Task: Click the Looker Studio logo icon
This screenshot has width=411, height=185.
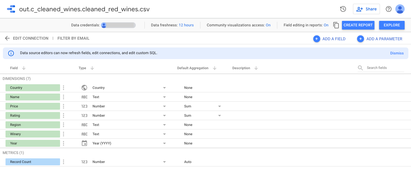Action: point(11,9)
